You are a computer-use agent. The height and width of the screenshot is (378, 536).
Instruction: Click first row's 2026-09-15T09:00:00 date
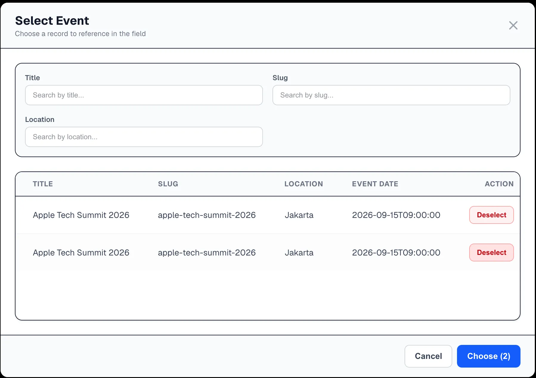coord(396,215)
